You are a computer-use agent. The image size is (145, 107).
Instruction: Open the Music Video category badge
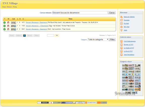coord(131,78)
